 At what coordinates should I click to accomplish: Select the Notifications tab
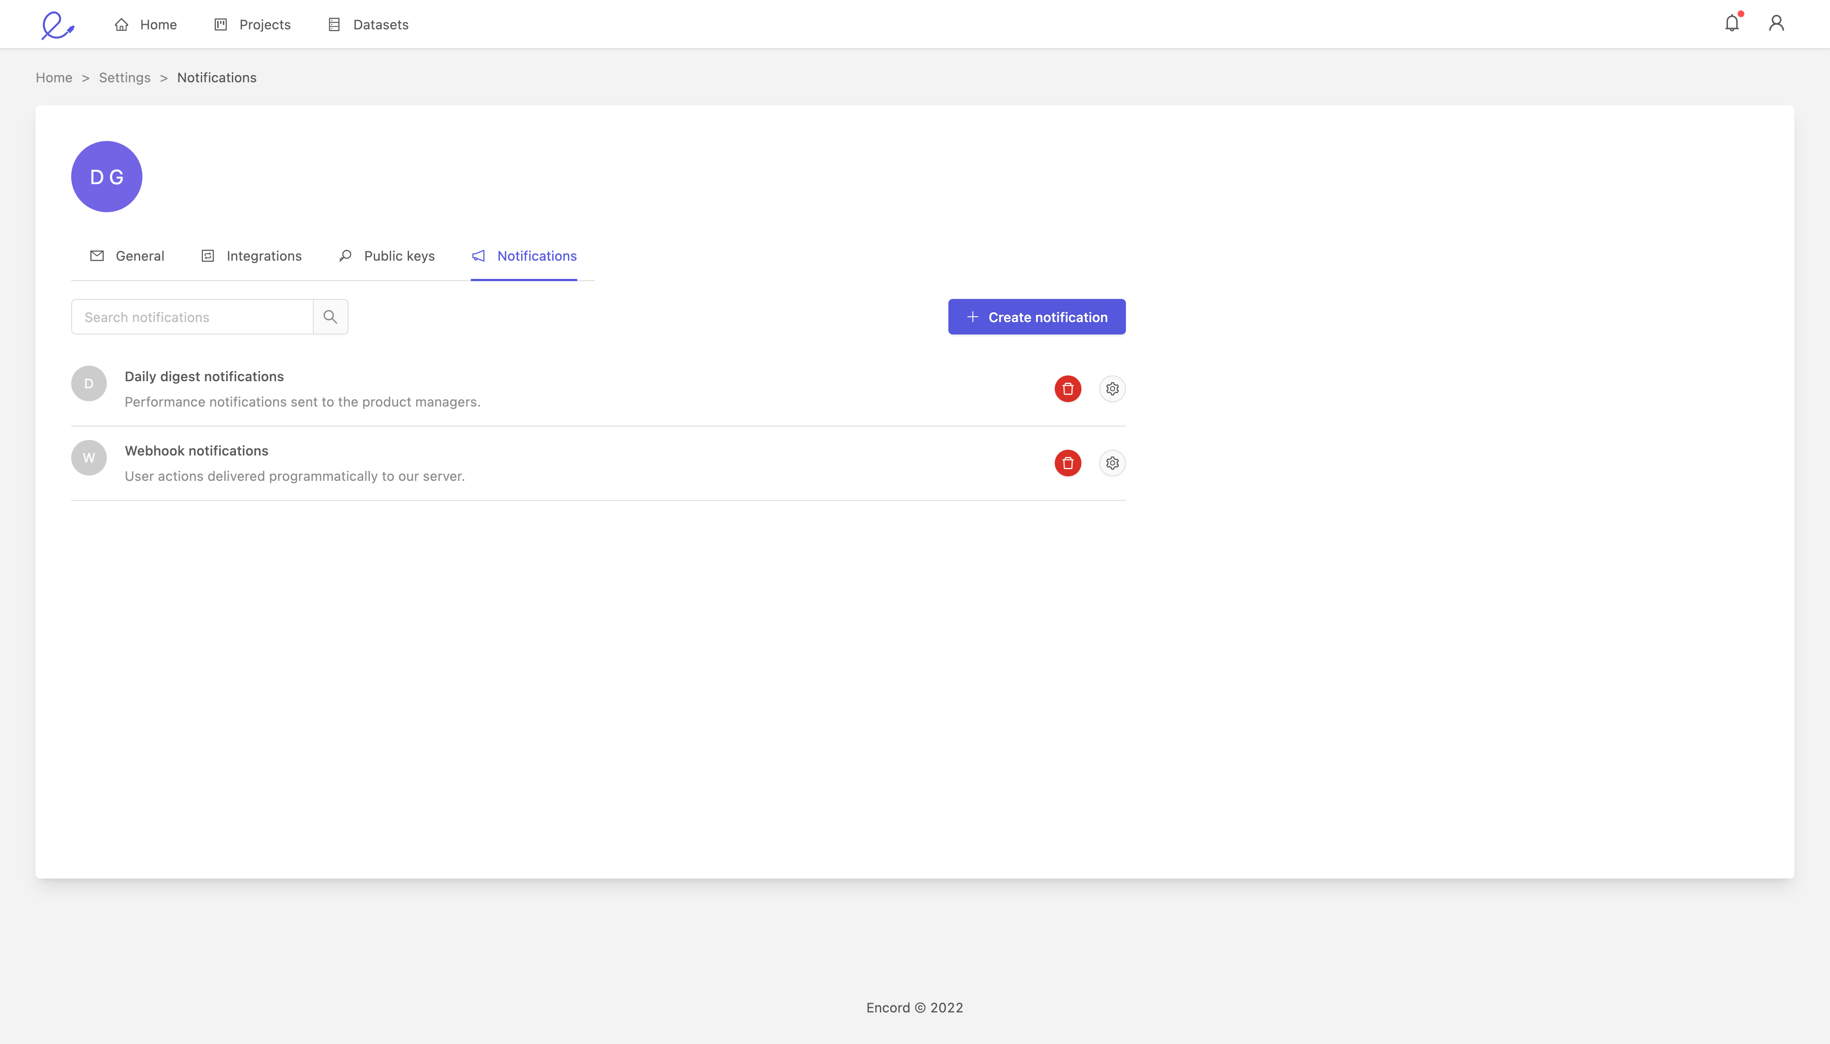[x=524, y=256]
